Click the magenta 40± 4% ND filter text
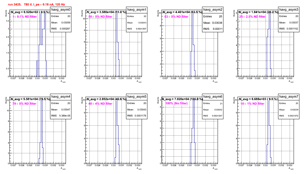The image size is (304, 174). (x=100, y=104)
